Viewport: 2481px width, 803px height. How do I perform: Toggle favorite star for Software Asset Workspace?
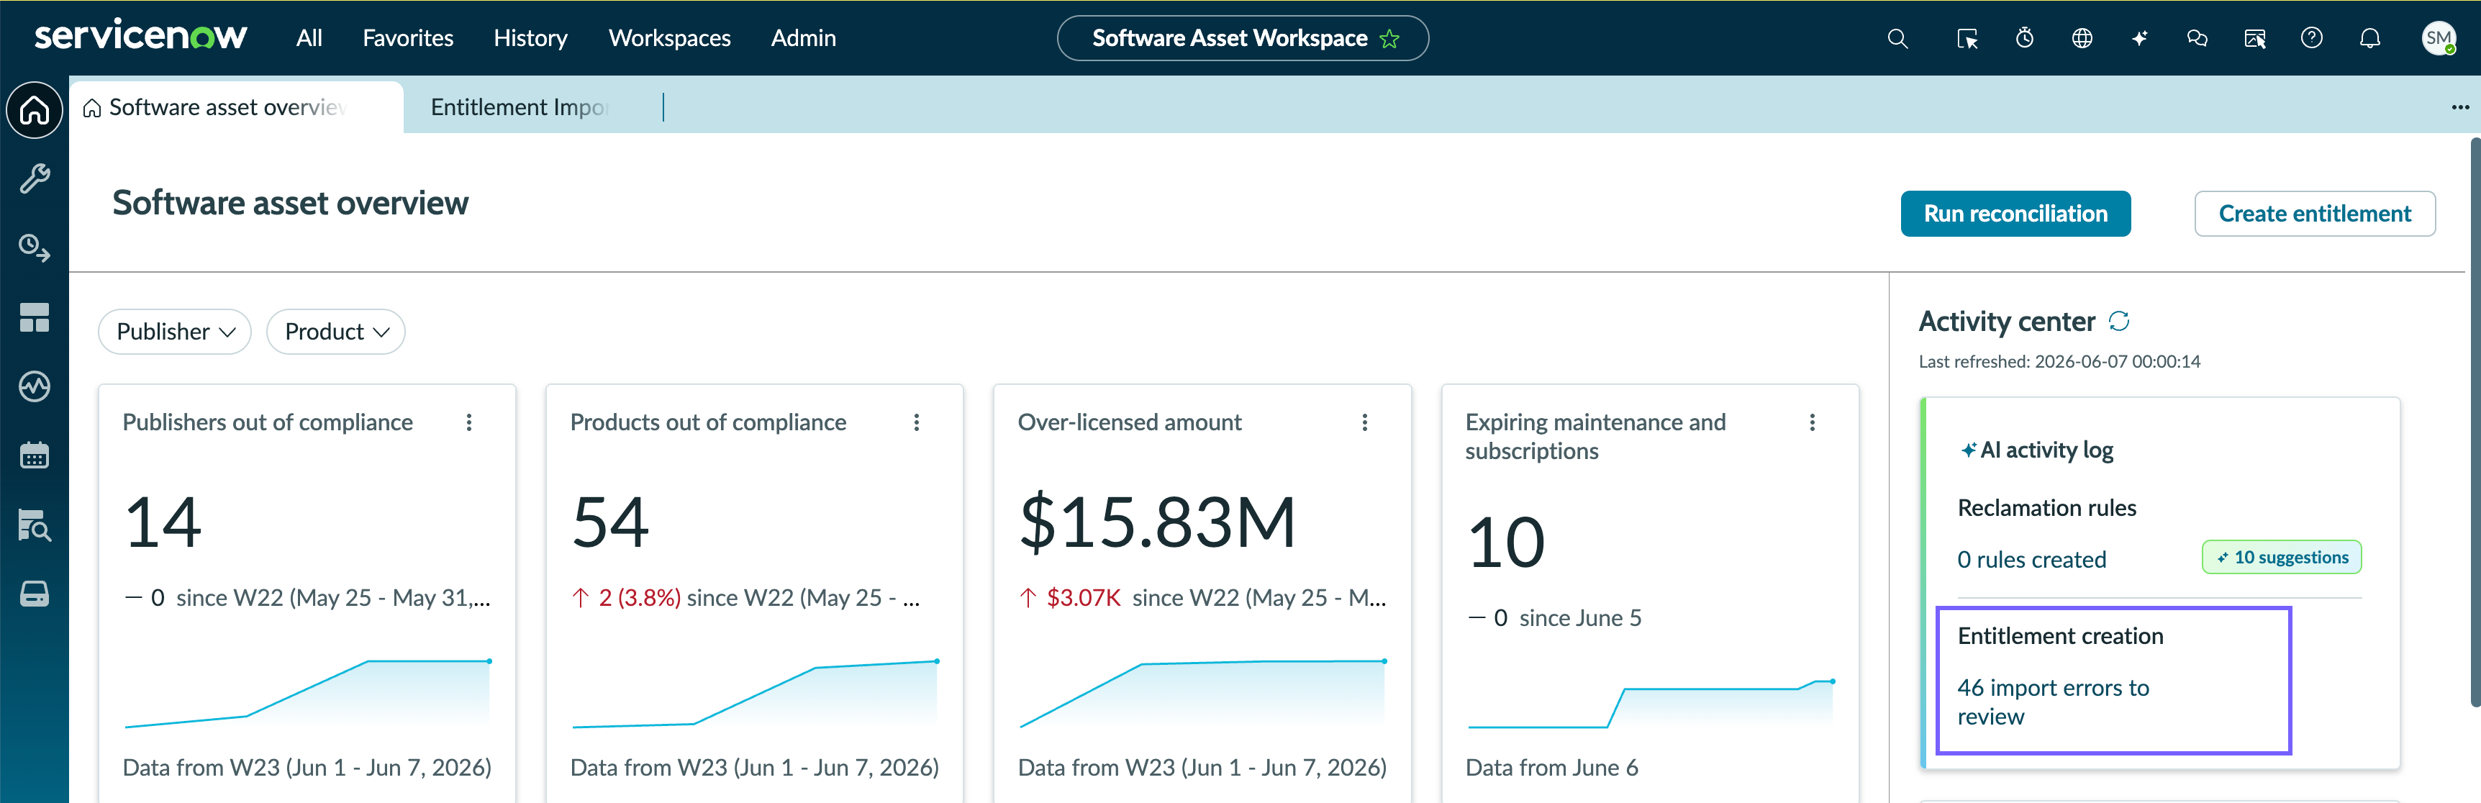1389,39
